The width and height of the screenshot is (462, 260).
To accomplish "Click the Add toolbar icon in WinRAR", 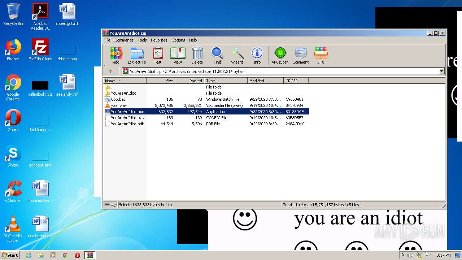I will pos(116,56).
